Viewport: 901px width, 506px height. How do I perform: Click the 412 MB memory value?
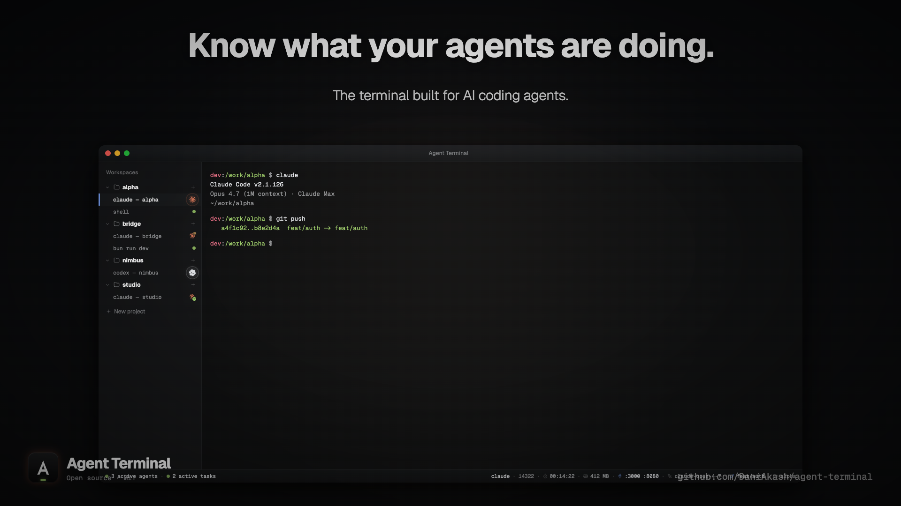[599, 476]
